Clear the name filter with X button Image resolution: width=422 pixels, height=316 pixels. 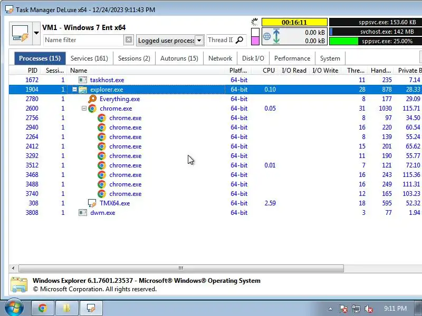[129, 40]
